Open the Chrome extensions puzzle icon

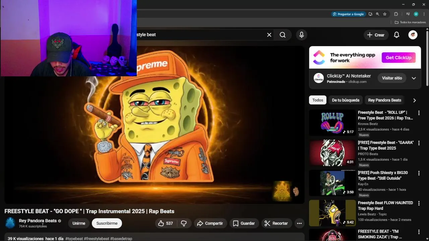396,14
